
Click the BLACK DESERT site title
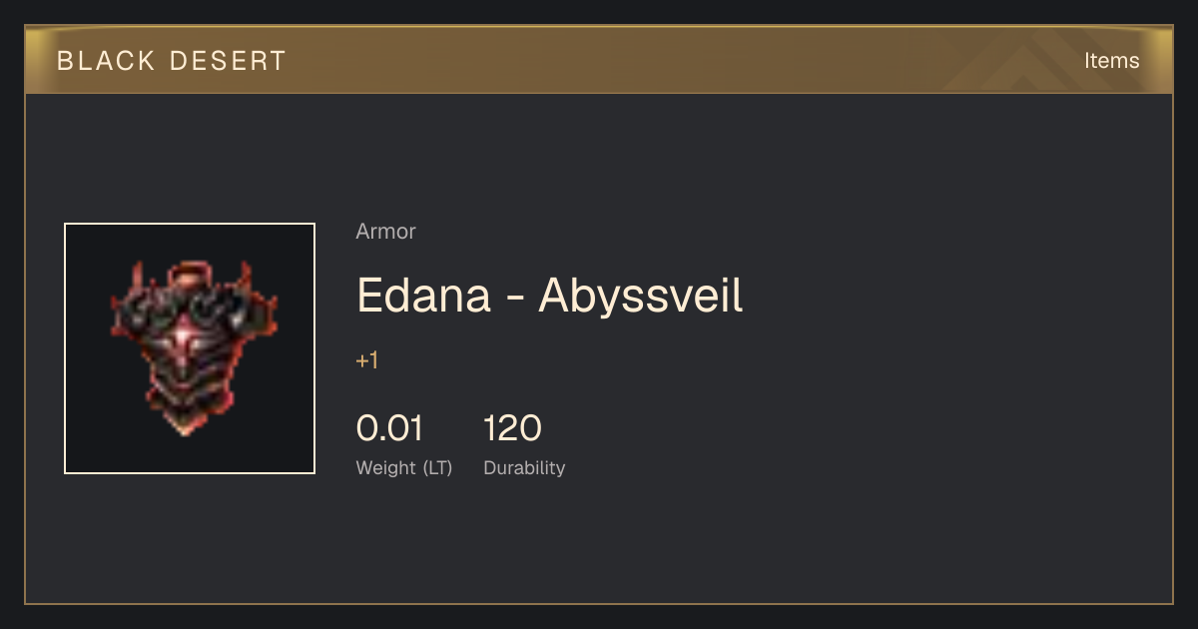[x=172, y=61]
